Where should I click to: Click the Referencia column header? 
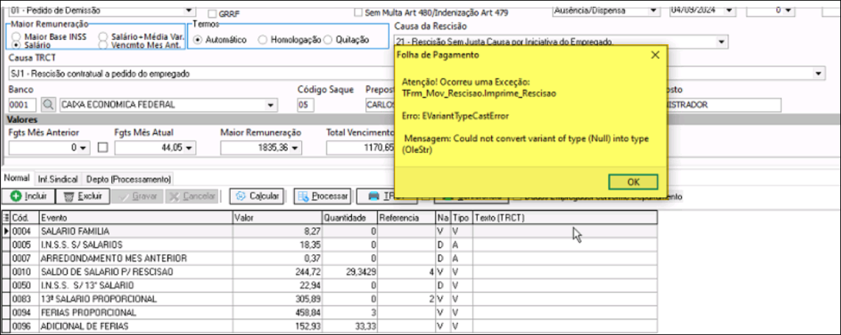point(407,218)
